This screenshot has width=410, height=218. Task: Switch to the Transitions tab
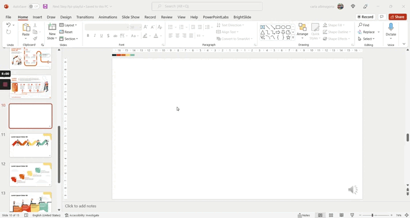click(x=85, y=17)
